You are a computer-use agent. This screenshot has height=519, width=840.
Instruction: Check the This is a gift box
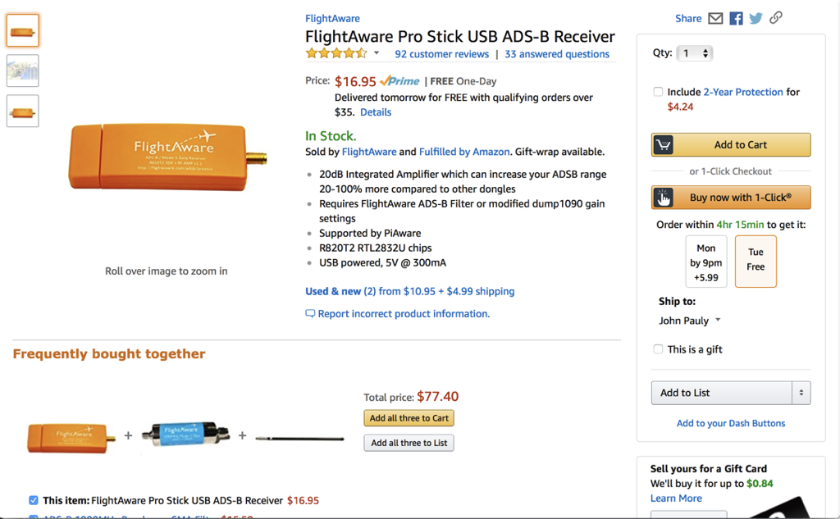(x=658, y=349)
